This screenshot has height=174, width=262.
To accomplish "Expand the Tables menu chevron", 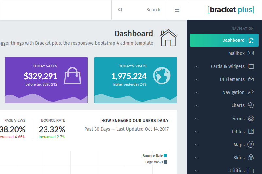I will 196,132.
